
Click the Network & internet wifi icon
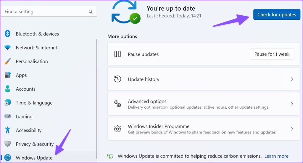[7, 48]
